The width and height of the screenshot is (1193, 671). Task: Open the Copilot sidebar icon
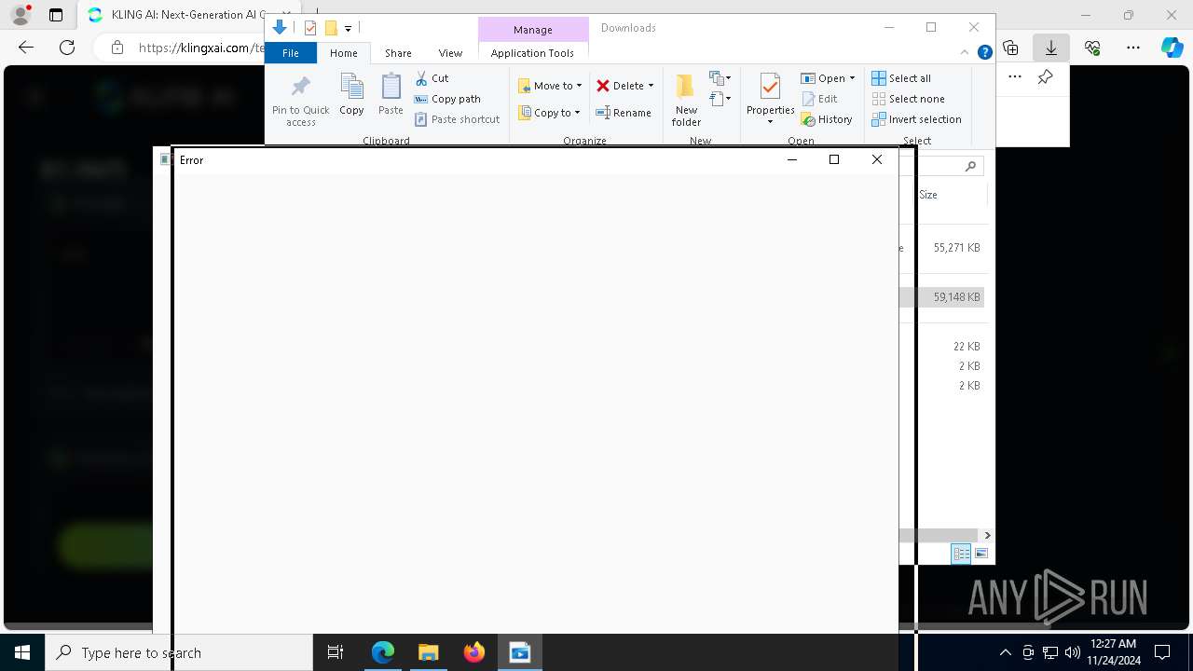pyautogui.click(x=1172, y=47)
